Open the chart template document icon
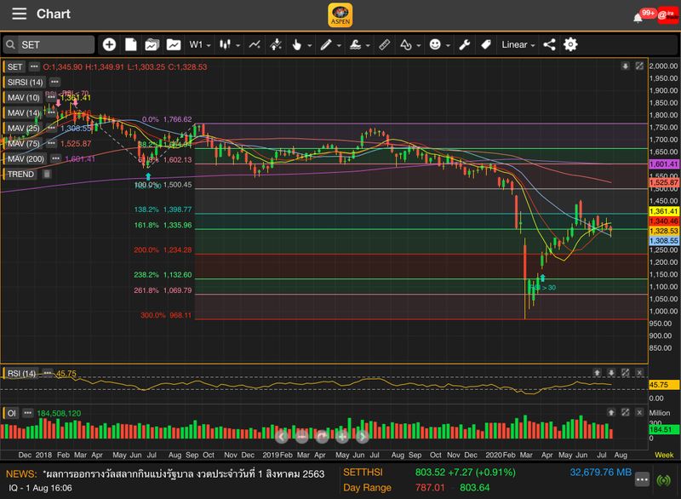The width and height of the screenshot is (681, 499). point(131,44)
